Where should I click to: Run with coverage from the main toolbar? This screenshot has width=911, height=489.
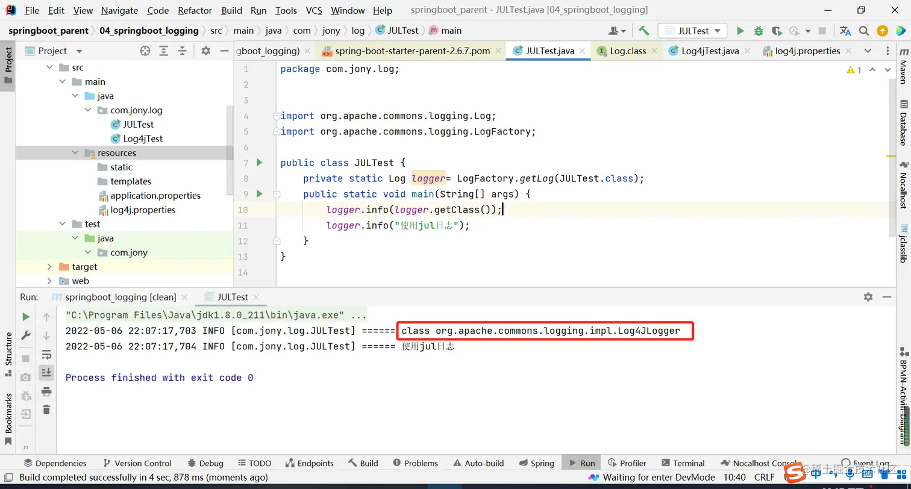(x=777, y=31)
